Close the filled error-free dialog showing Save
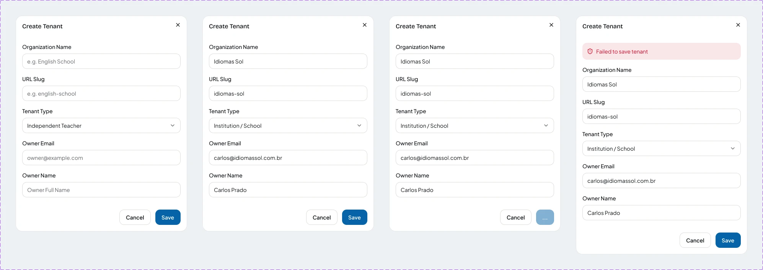Screen dimensions: 763x270 pos(365,25)
